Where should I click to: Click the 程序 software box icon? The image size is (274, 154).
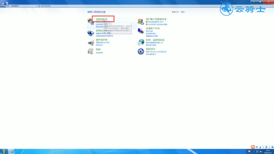click(91, 51)
